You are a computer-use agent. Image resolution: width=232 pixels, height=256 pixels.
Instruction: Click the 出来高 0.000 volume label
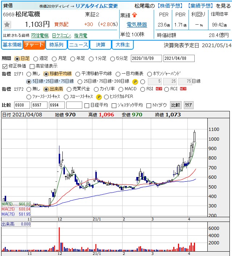[x=16, y=224]
